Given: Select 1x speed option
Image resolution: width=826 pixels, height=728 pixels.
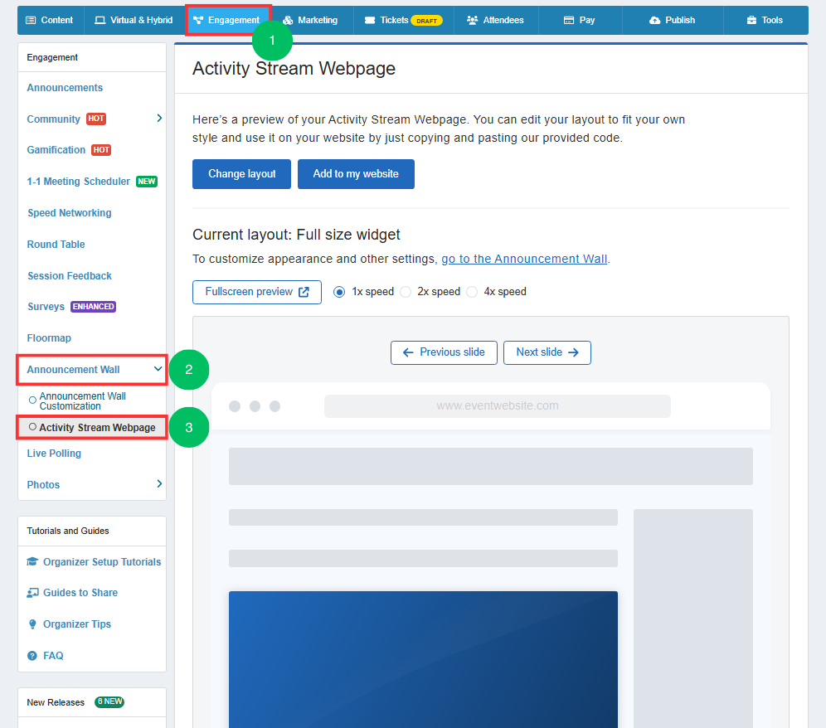Looking at the screenshot, I should point(339,292).
